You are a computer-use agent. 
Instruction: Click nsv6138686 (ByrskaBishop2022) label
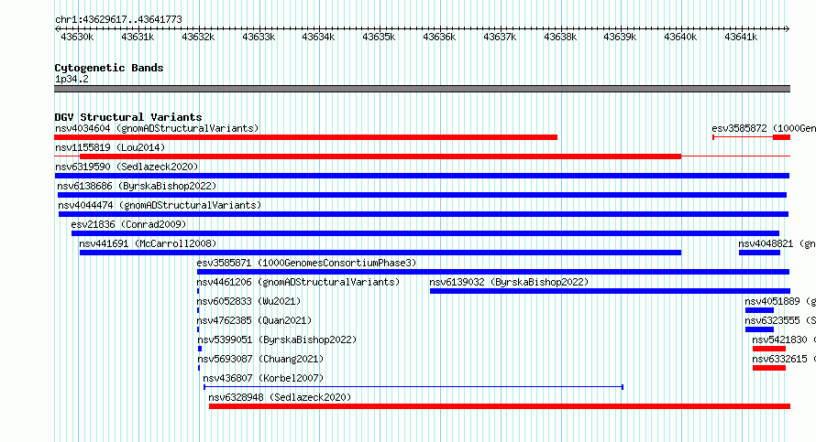point(137,186)
